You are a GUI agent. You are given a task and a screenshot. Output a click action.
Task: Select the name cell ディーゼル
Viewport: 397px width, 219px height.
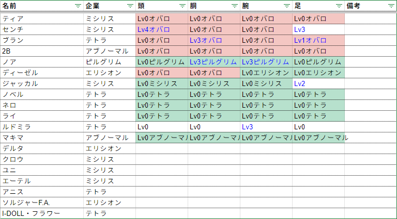click(42, 73)
